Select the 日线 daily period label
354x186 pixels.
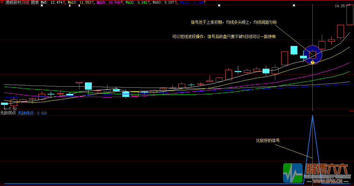[x=25, y=3]
